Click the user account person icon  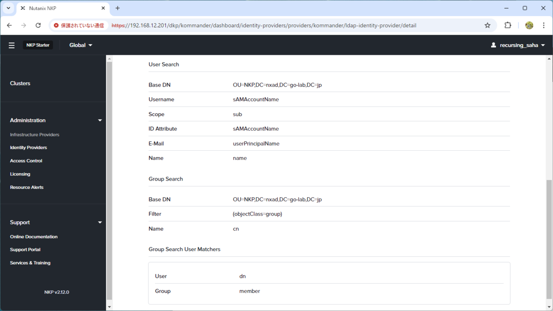click(494, 45)
